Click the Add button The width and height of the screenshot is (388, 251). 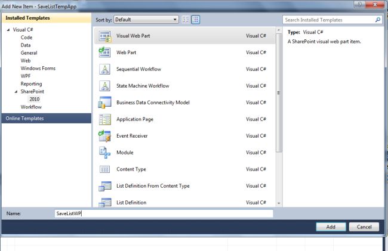coord(331,227)
